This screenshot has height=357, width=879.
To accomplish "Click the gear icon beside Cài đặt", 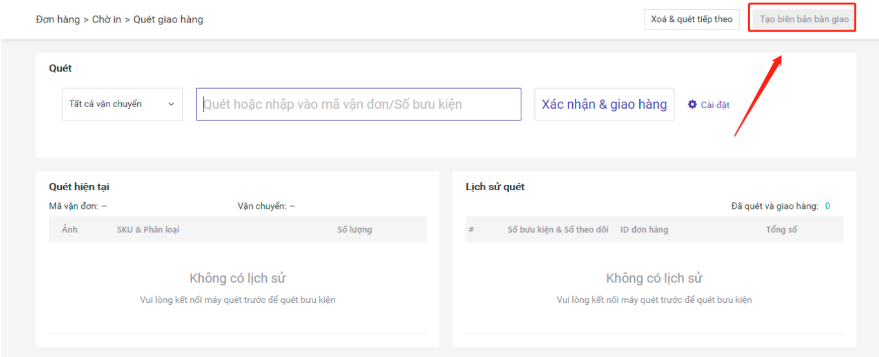I will 693,104.
